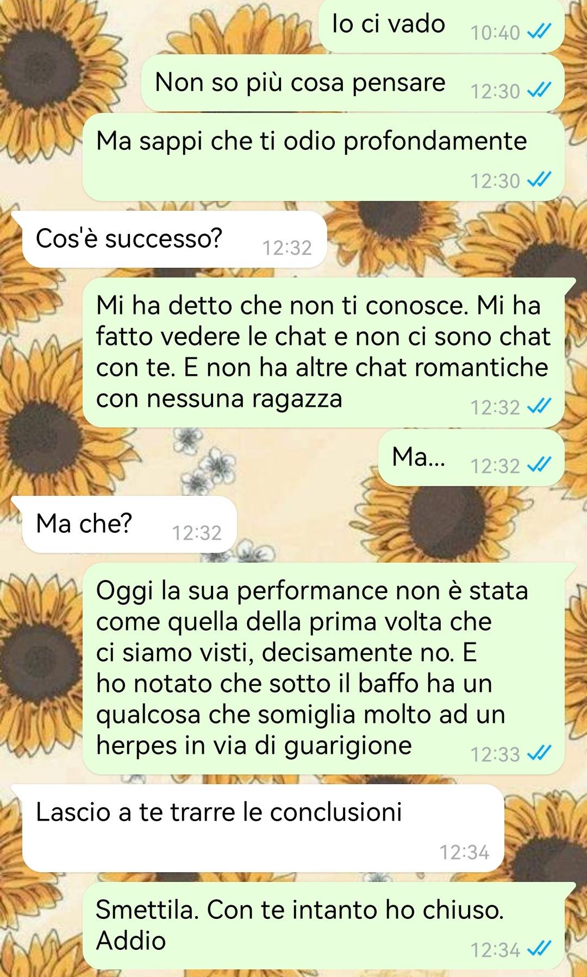Tap the received "Ma che?" bubble
587x977 pixels.
coord(129,524)
